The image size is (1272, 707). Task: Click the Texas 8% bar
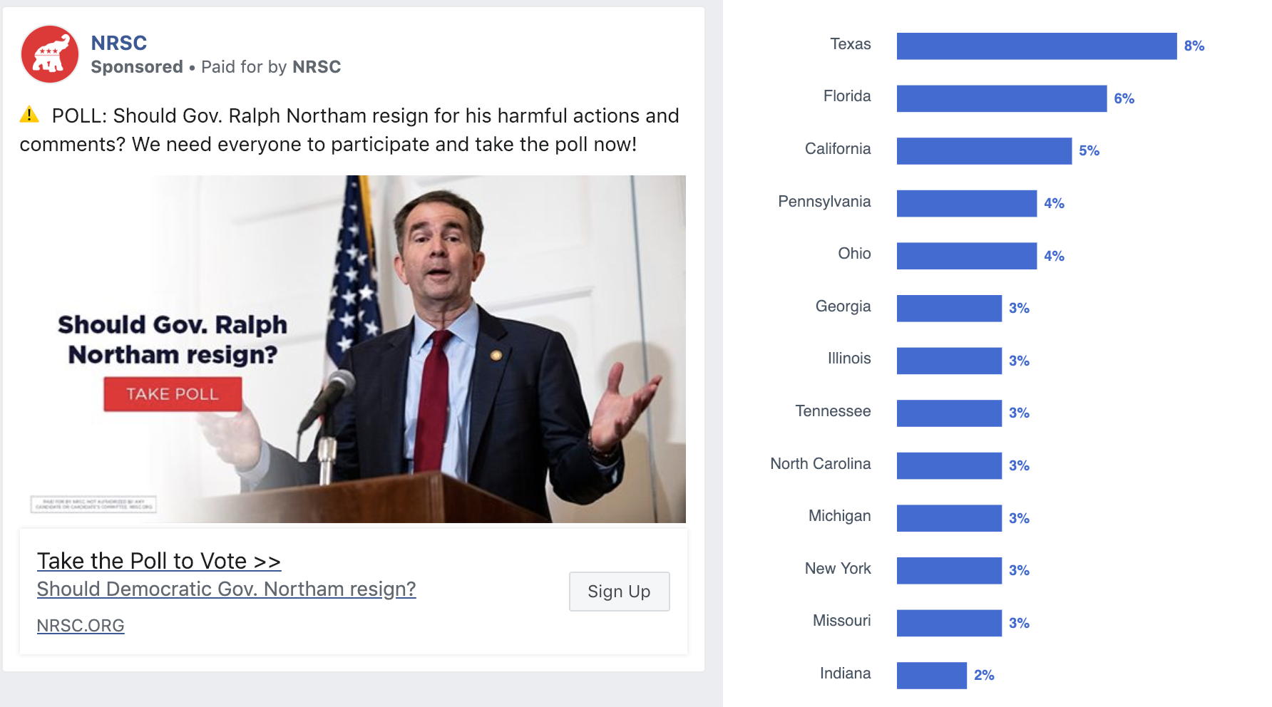tap(1036, 46)
